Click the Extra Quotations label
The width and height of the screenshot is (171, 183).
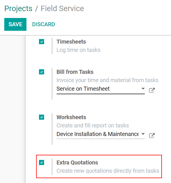point(77,162)
